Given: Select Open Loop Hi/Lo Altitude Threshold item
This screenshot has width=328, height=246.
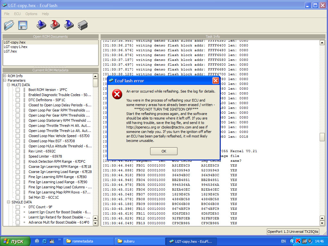Looking at the screenshot, I should 60,146.
